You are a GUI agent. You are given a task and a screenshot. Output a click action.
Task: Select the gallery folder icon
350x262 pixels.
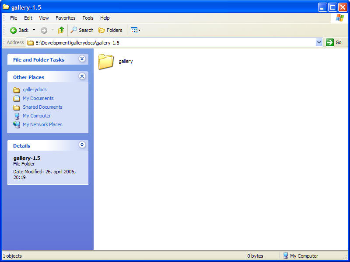tap(106, 62)
